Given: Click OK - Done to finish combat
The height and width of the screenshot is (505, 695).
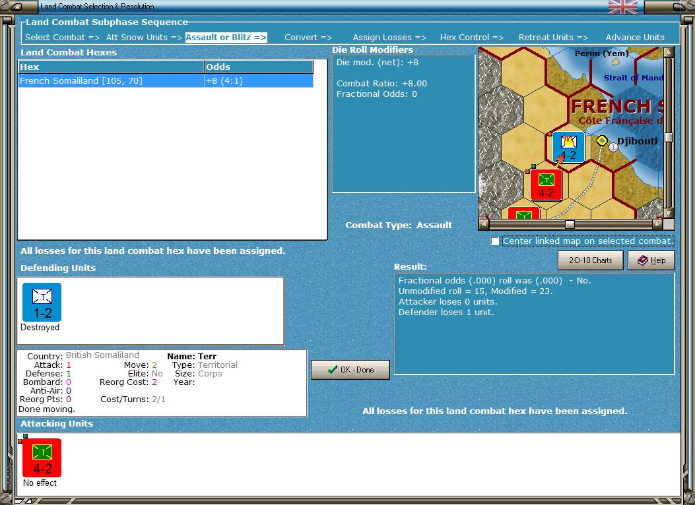Looking at the screenshot, I should (x=350, y=370).
